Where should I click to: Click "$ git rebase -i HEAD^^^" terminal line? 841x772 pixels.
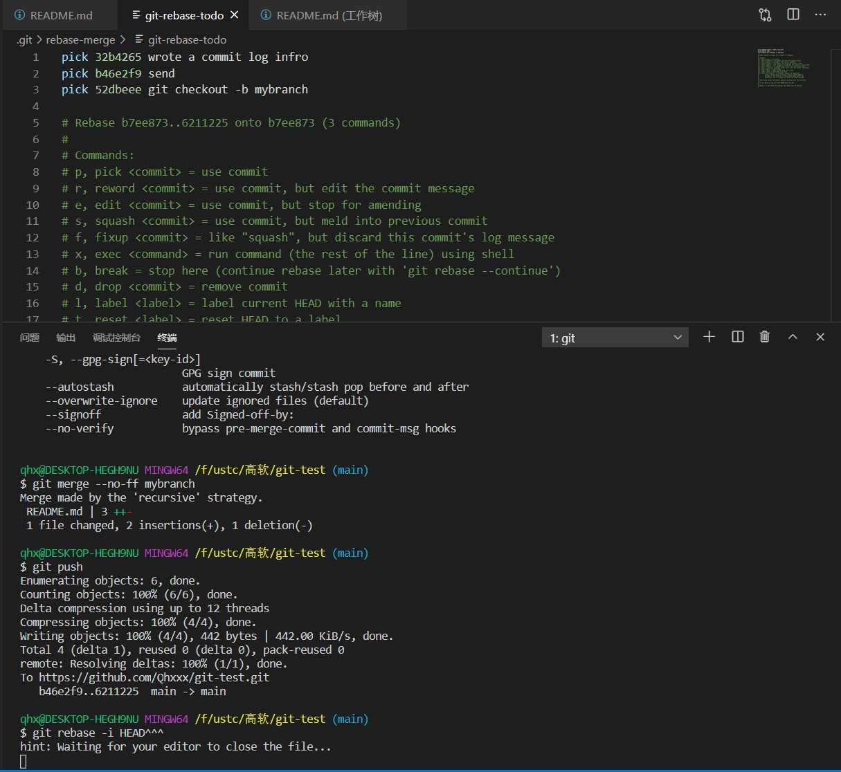pos(92,733)
